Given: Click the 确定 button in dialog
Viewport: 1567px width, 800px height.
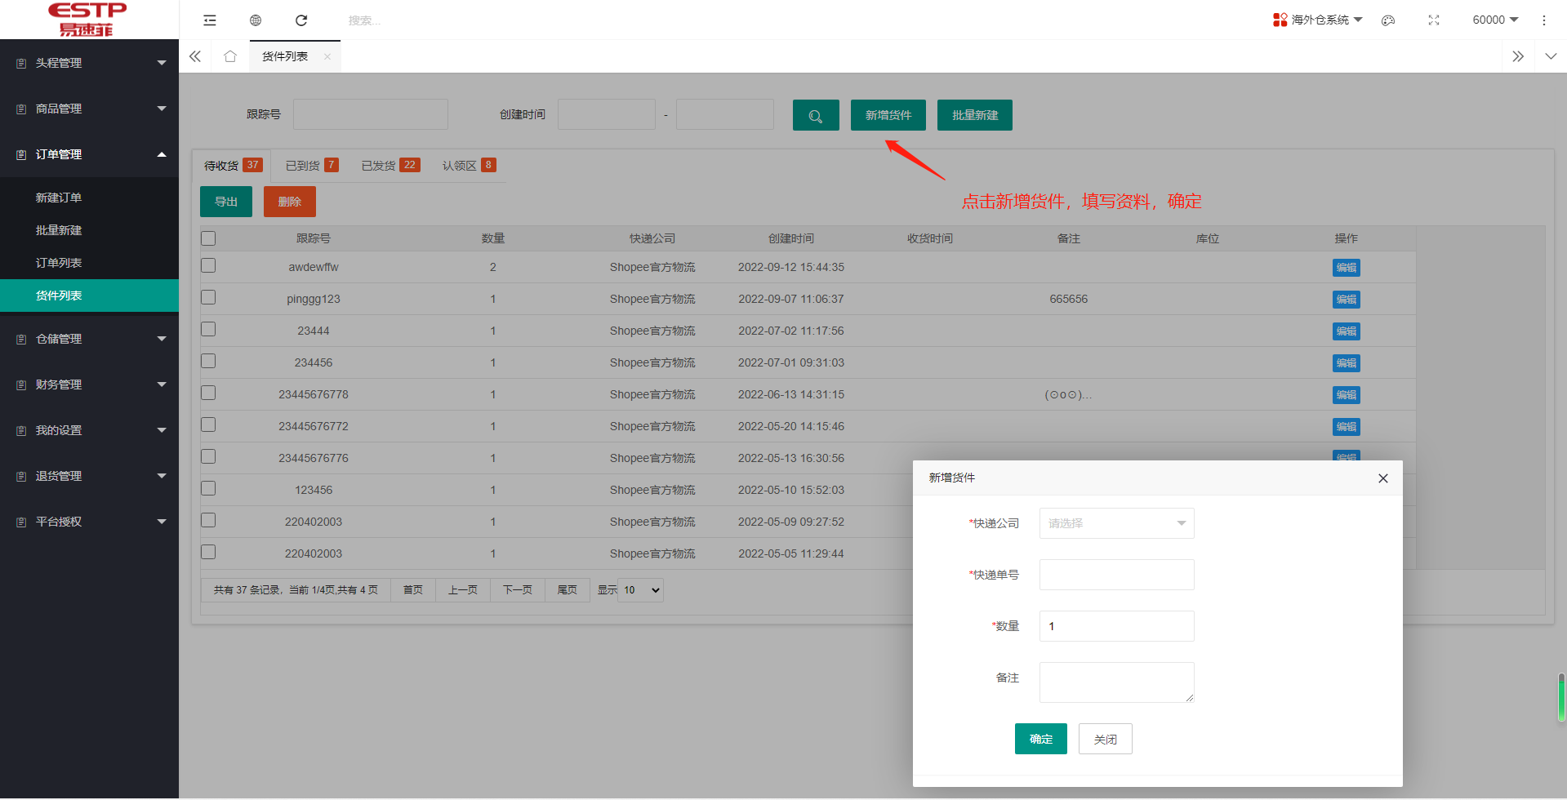Looking at the screenshot, I should point(1040,739).
